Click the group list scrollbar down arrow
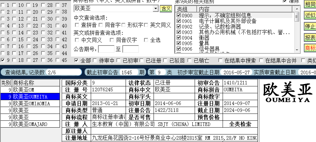Screen dimensions: 316x142 pos(297,50)
